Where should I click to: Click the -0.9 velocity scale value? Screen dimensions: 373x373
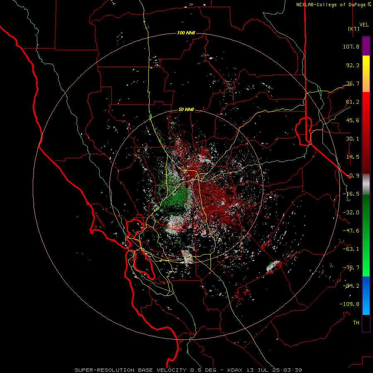coord(353,176)
